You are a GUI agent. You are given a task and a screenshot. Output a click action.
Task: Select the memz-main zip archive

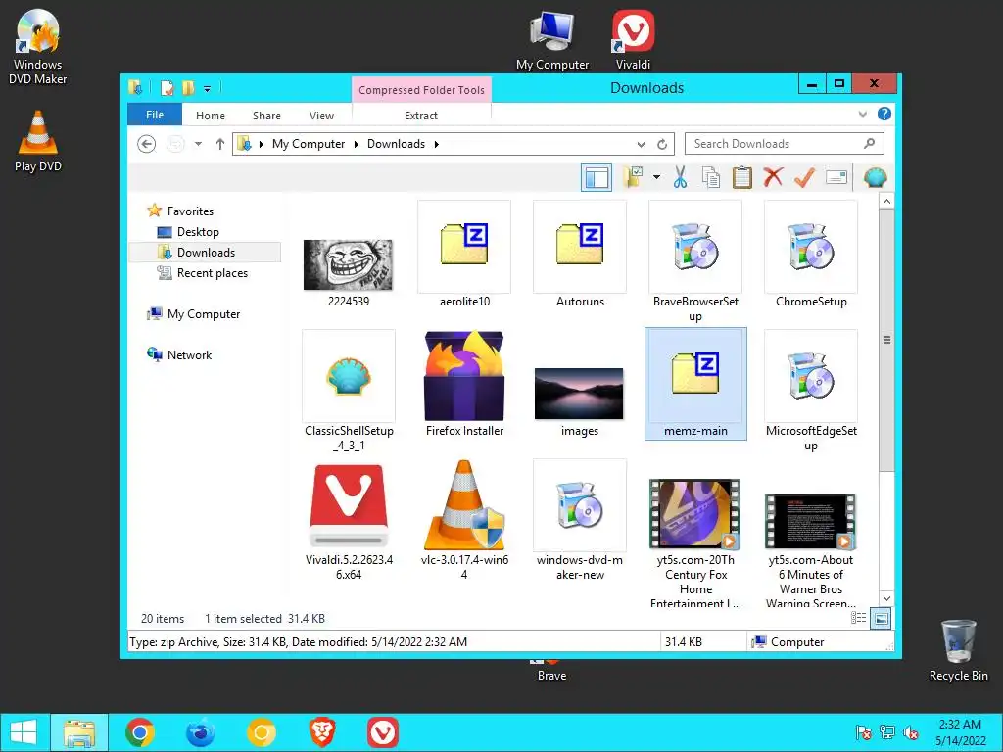(695, 384)
